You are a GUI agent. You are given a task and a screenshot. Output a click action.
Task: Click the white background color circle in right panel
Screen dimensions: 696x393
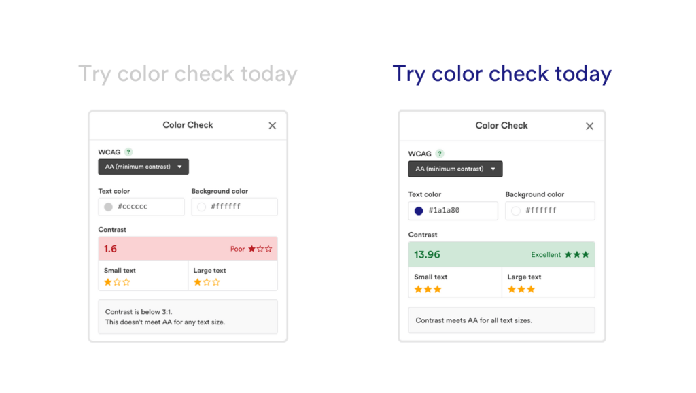click(x=515, y=211)
